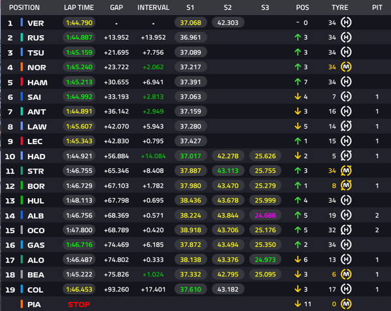
Task: Click RUS's hard tyre icon
Action: [346, 37]
